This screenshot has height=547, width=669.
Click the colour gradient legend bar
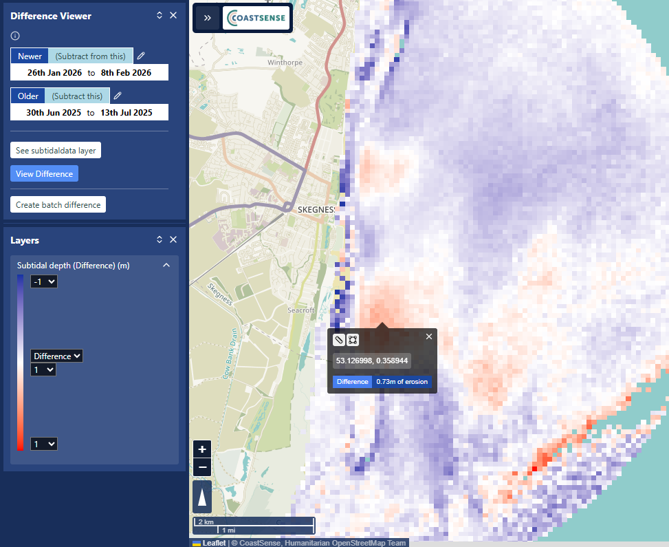point(20,363)
